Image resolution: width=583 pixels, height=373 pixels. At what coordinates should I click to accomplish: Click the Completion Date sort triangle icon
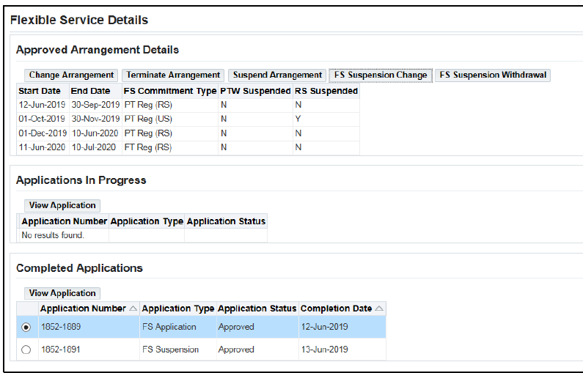tap(379, 309)
